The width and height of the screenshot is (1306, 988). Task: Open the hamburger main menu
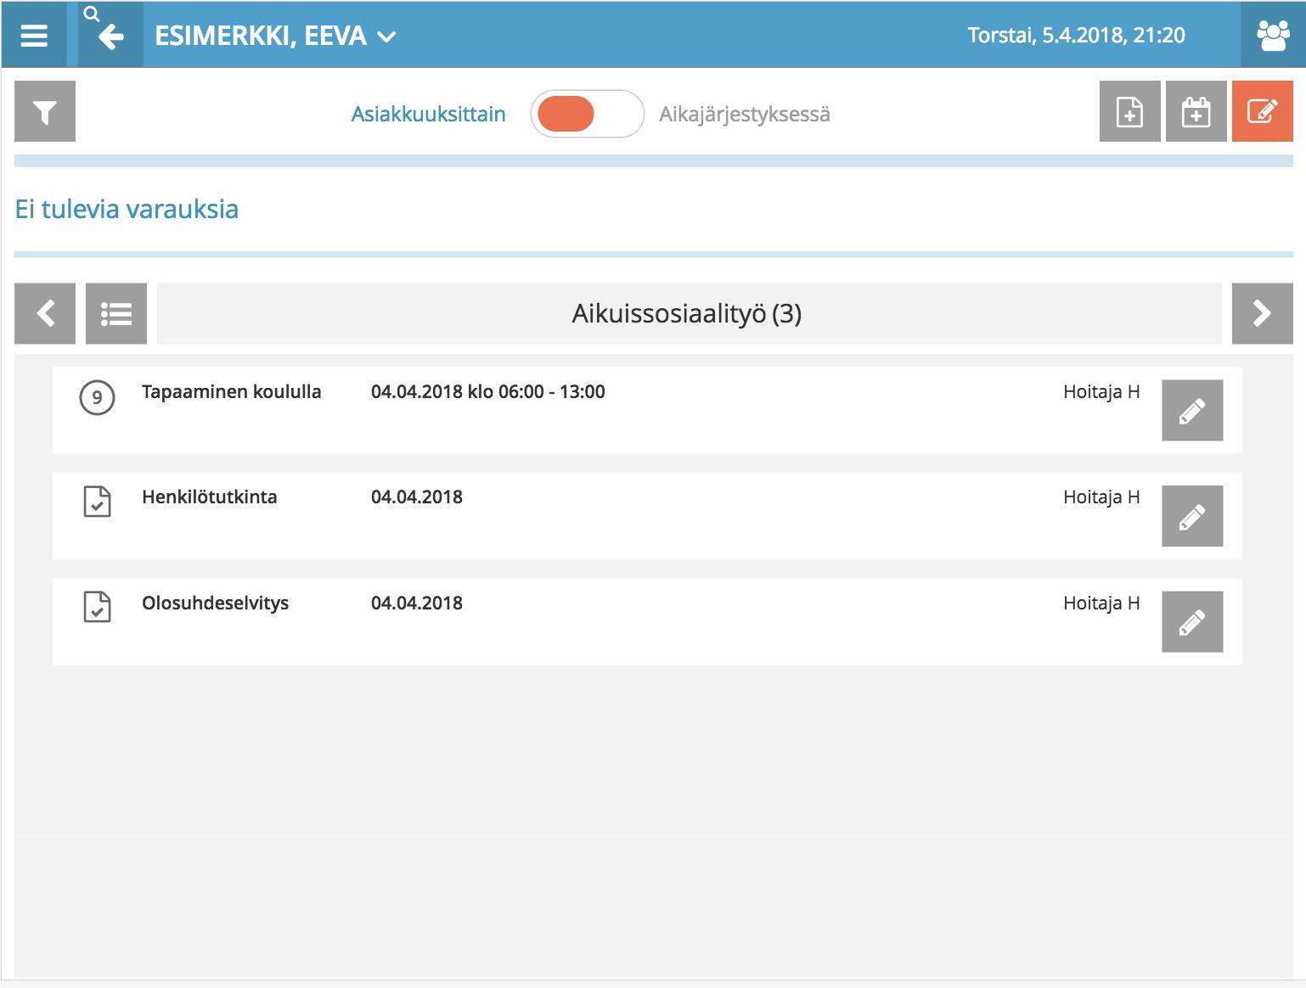(x=34, y=35)
